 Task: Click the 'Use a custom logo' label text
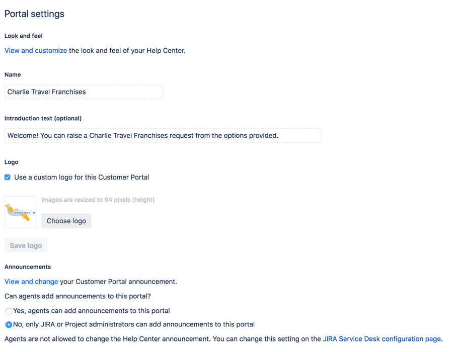(82, 177)
